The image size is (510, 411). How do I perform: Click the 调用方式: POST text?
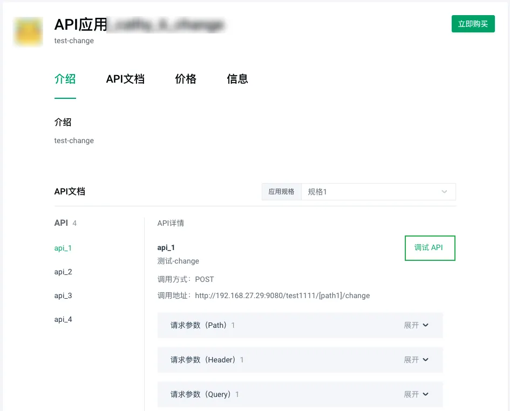pos(186,280)
